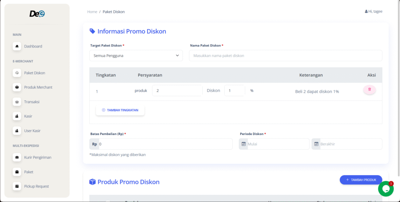Open Kurir Pengiriman from the sidebar

coord(37,158)
